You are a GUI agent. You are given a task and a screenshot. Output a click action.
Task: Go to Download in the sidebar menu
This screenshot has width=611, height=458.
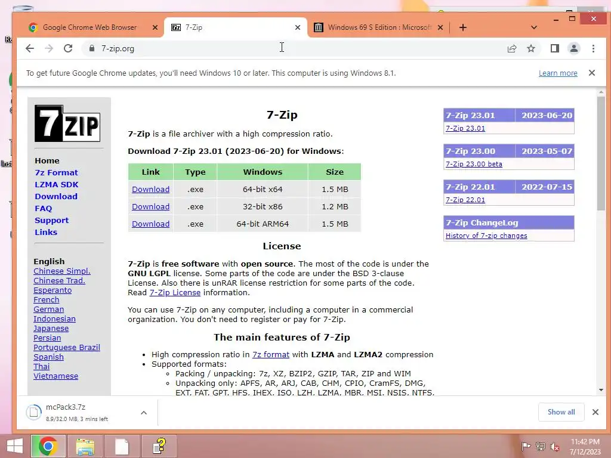click(55, 196)
